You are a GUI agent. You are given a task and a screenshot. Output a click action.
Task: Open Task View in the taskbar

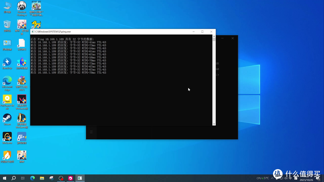pos(23,178)
